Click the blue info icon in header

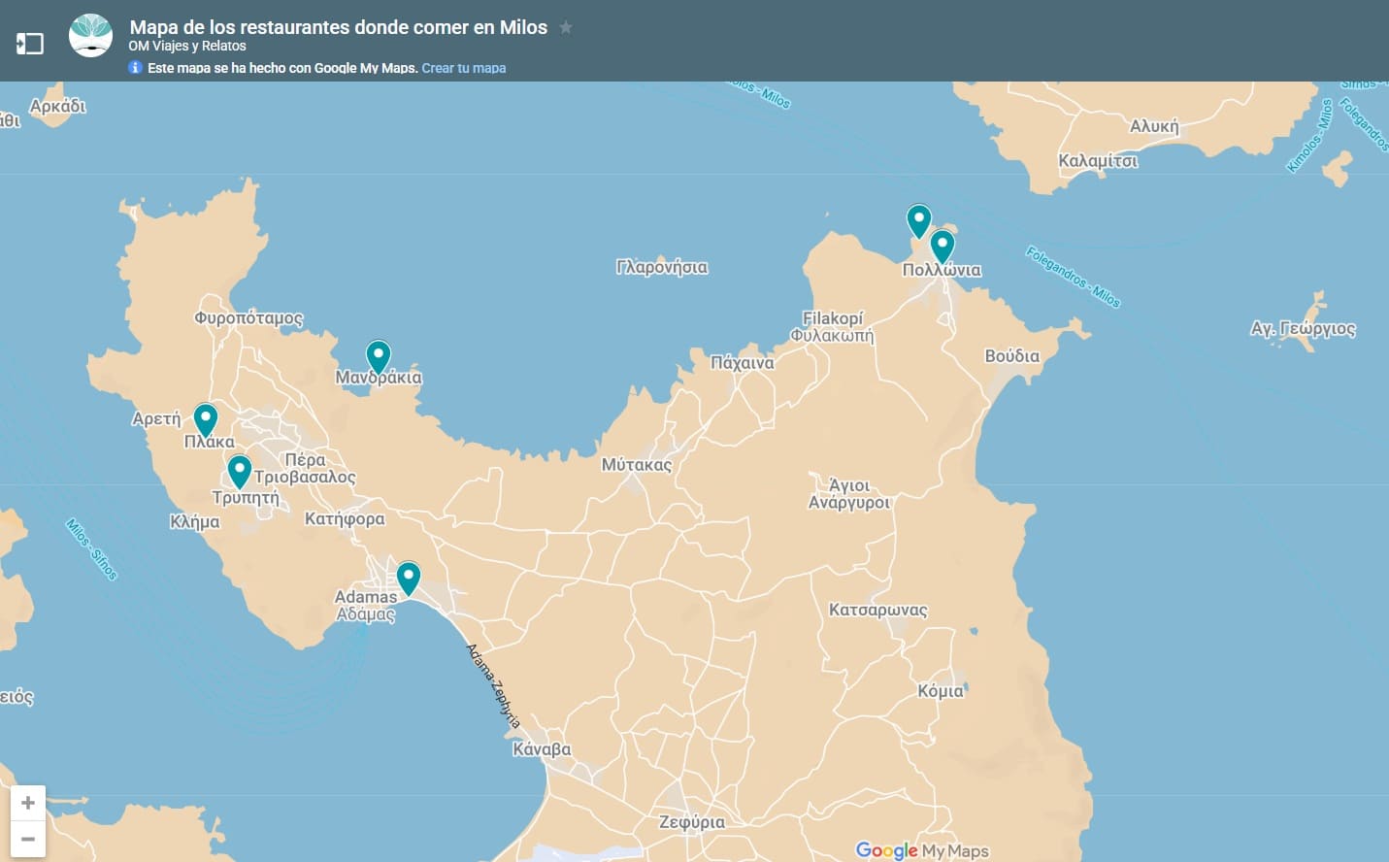(x=135, y=67)
